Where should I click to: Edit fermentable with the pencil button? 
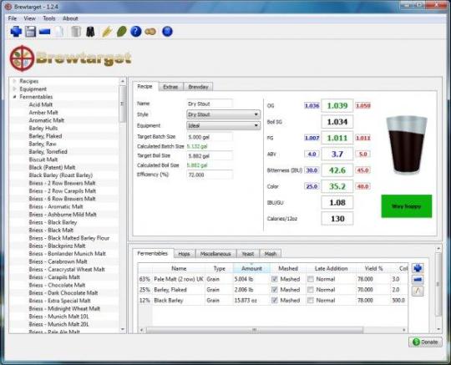[x=418, y=291]
